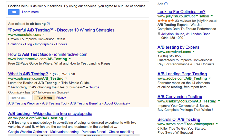Open 'A/B Testing Benefits' sitelink
The height and width of the screenshot is (136, 237).
(x=86, y=103)
